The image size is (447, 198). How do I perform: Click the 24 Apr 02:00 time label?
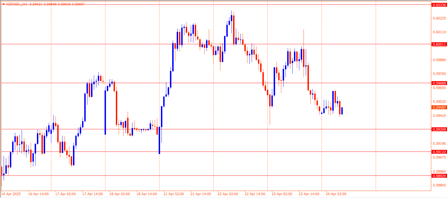[336, 194]
